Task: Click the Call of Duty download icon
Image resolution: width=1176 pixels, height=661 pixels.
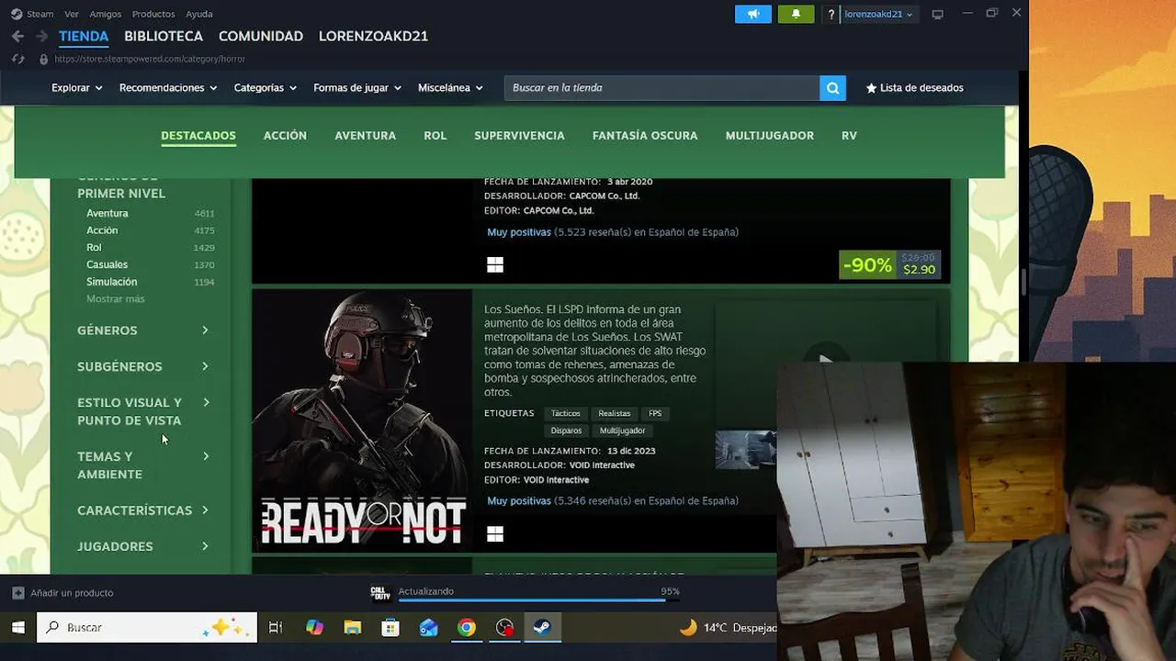Action: tap(380, 592)
